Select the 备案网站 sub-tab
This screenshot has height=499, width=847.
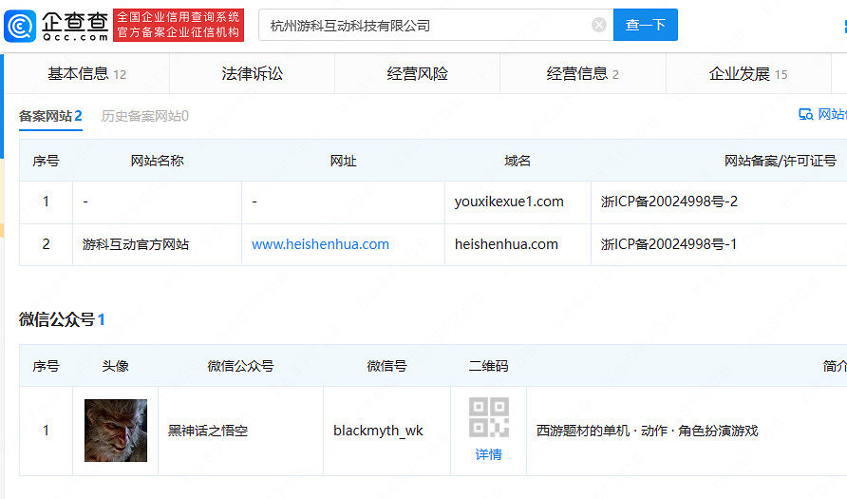coord(50,116)
